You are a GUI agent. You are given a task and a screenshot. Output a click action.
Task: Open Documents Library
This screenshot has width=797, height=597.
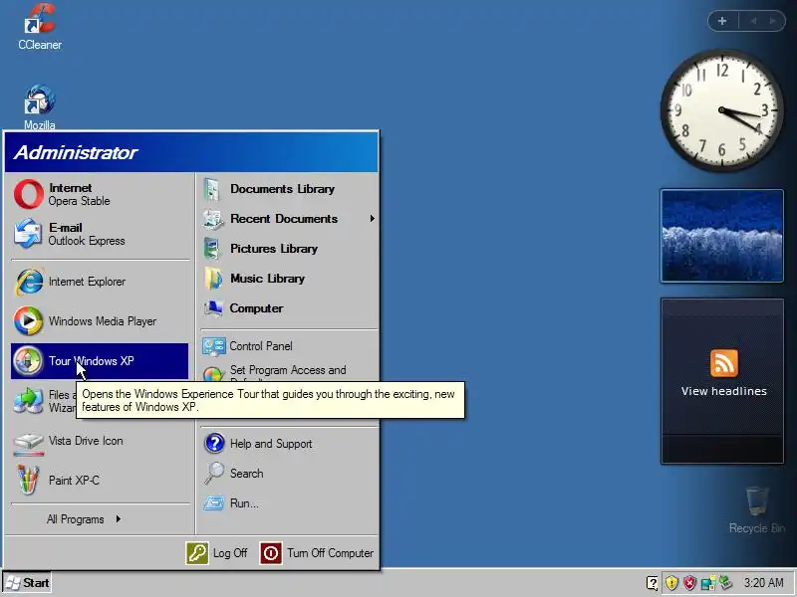pyautogui.click(x=289, y=189)
